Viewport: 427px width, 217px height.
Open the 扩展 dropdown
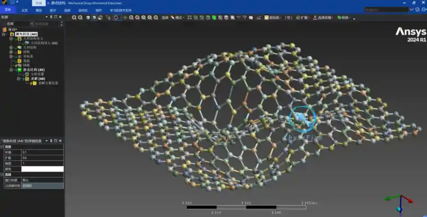(303, 18)
